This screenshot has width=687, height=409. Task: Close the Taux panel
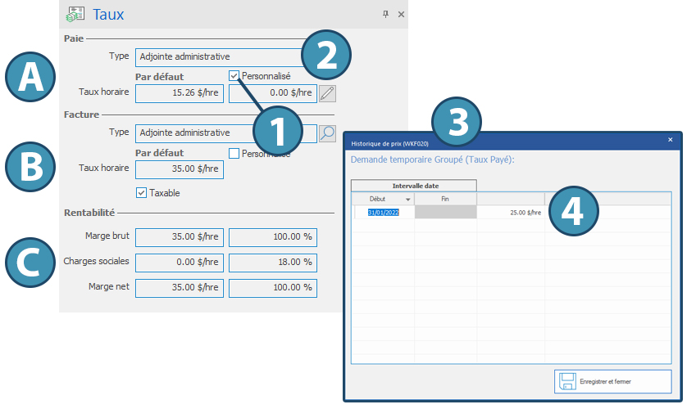click(x=401, y=15)
